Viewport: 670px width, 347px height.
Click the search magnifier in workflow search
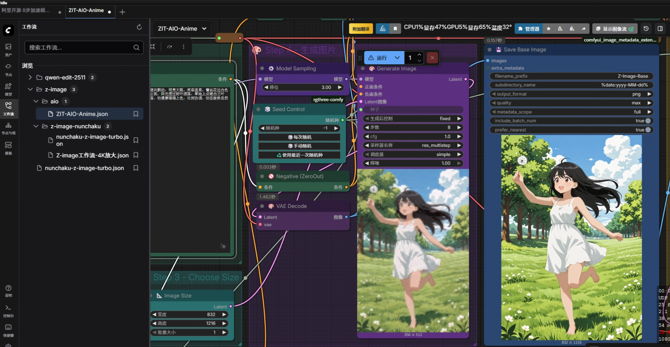pyautogui.click(x=136, y=48)
